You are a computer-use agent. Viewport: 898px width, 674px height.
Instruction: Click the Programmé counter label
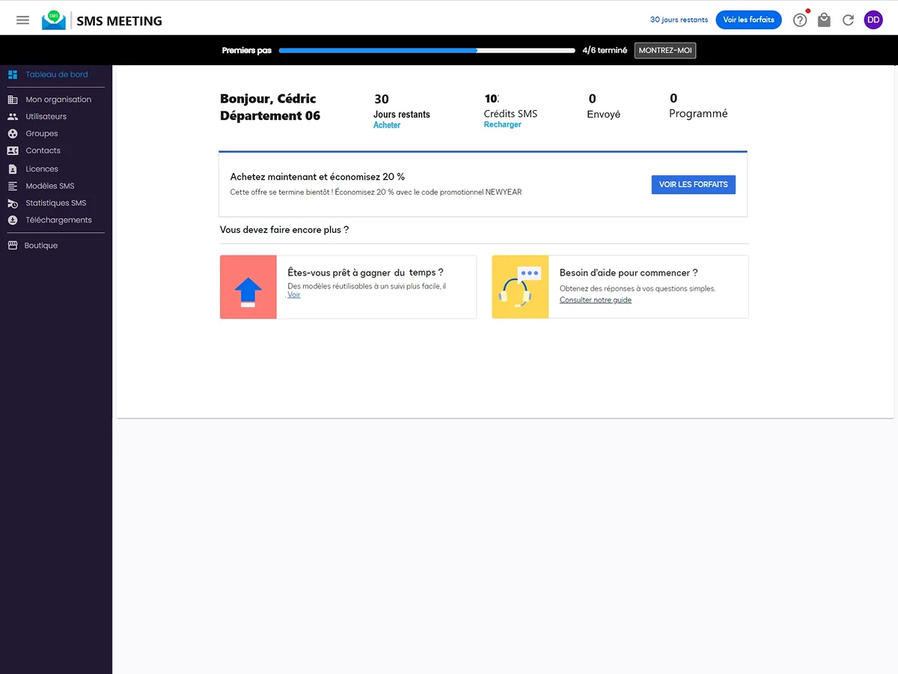[x=698, y=114]
